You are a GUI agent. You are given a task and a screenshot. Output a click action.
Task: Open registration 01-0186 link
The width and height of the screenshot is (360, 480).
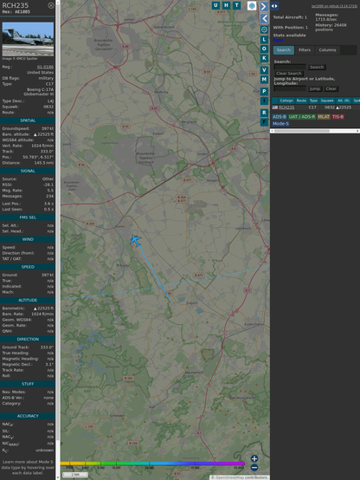pos(45,67)
